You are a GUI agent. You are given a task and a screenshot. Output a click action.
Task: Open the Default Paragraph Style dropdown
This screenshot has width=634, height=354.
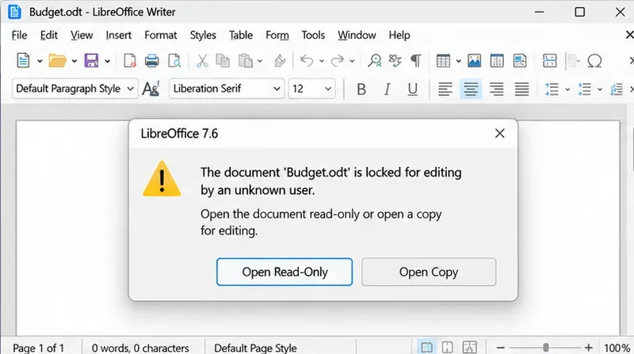click(x=130, y=89)
